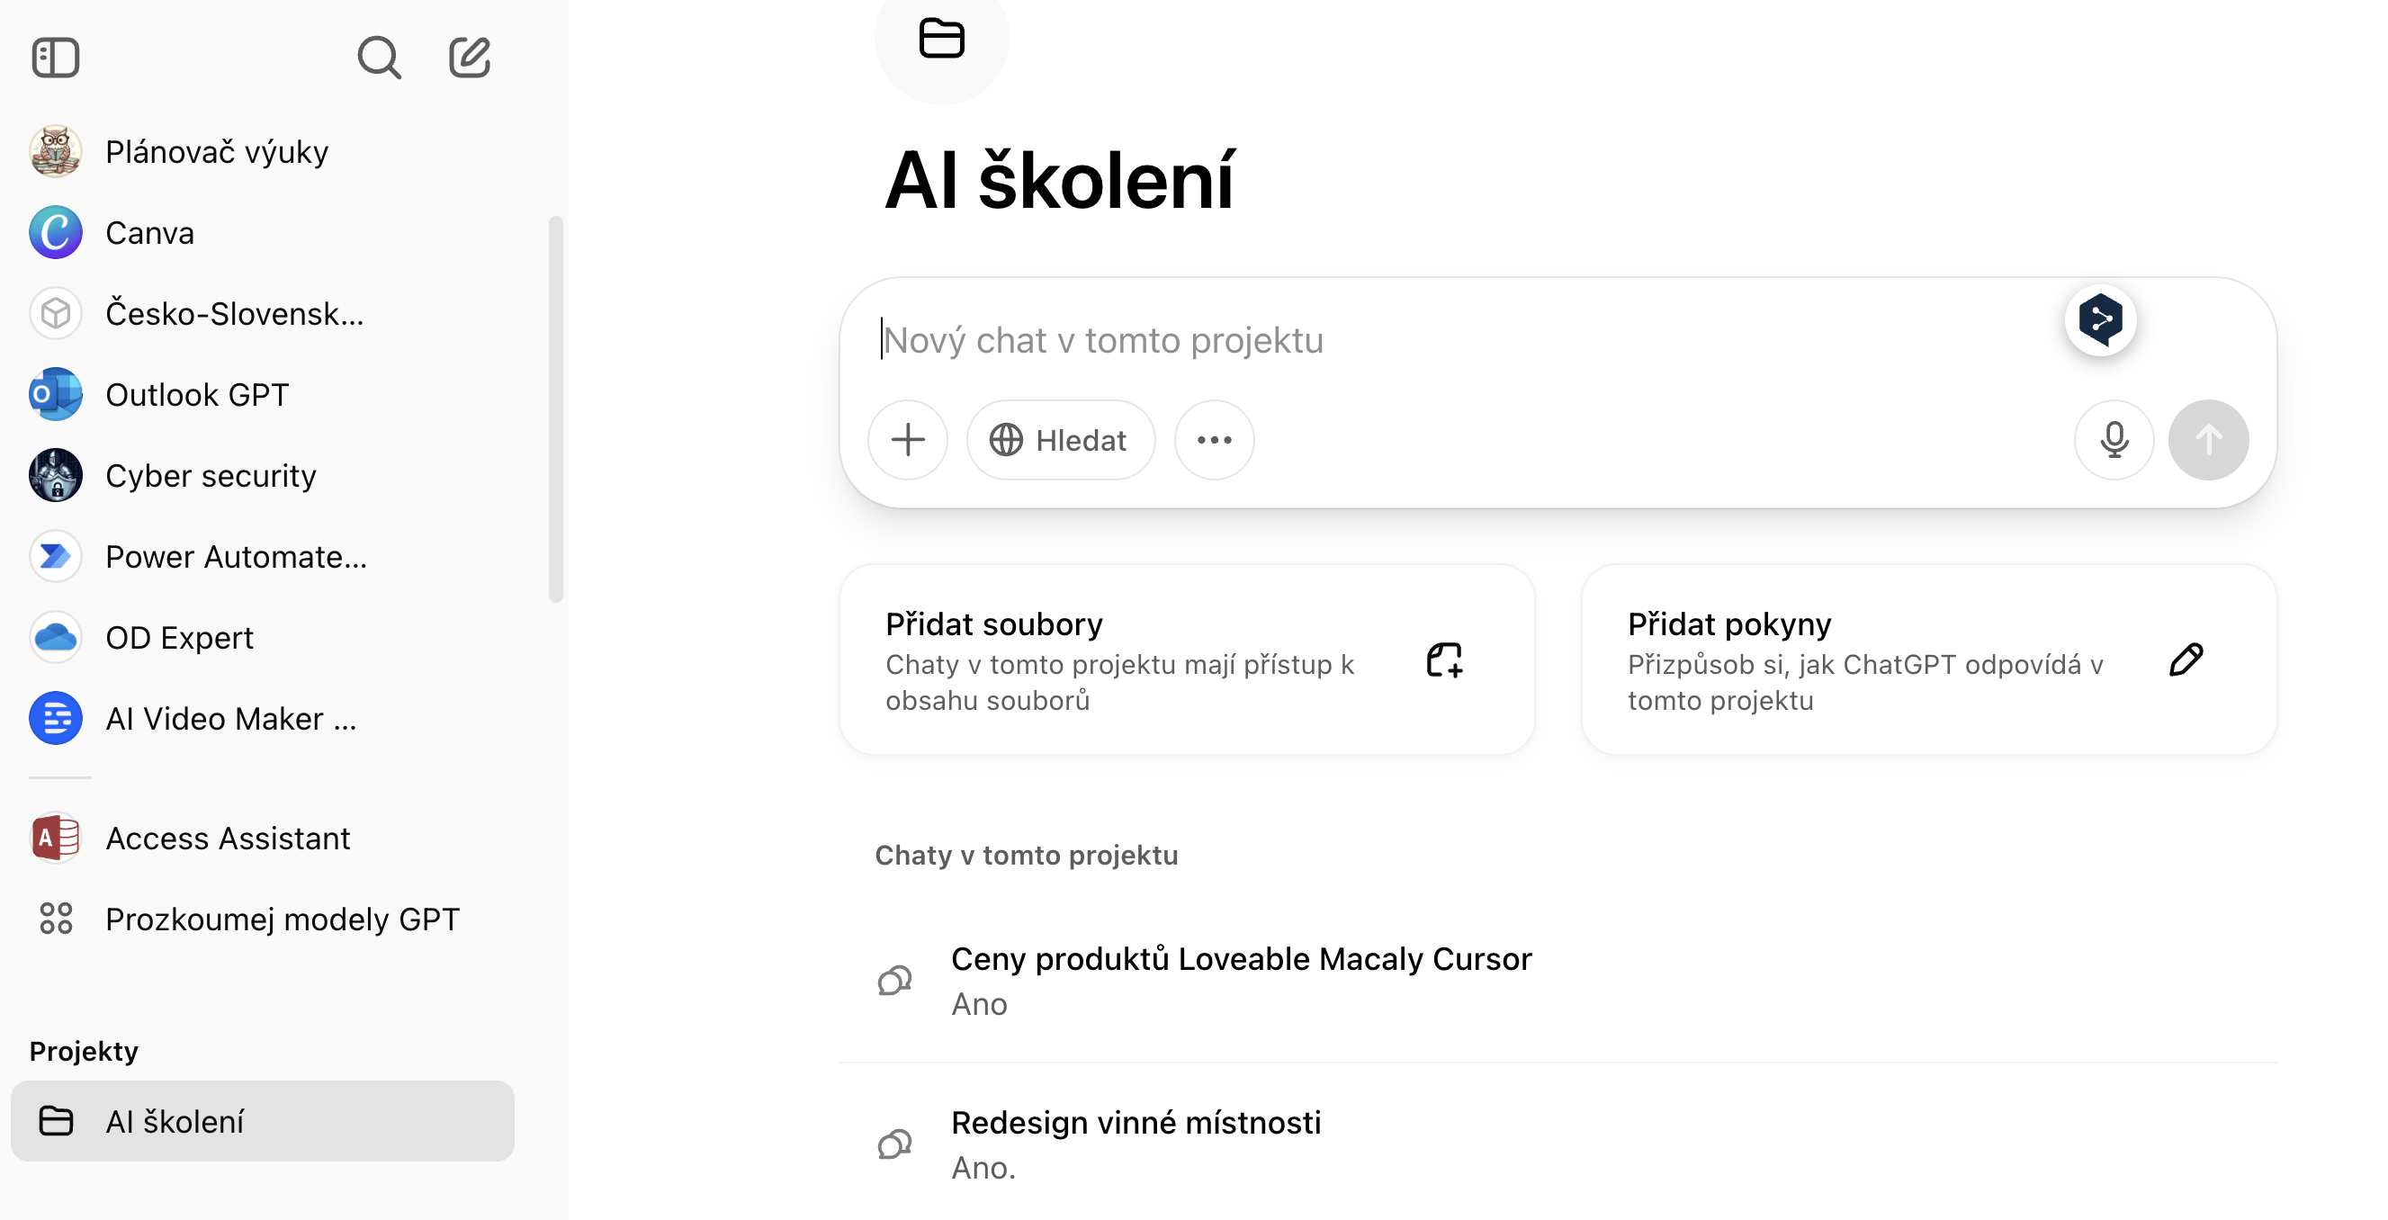Viewport: 2388px width, 1220px height.
Task: Open the Přidat soubory card
Action: (1187, 659)
